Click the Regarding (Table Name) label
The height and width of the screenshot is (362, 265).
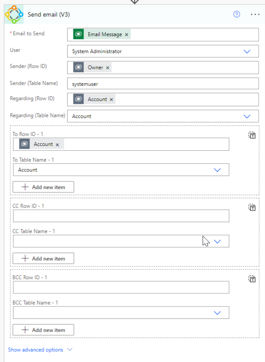tap(38, 115)
